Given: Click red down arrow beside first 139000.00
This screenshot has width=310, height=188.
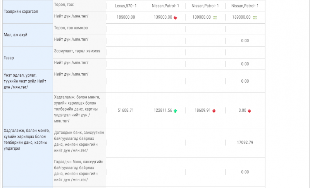Looking at the screenshot, I should coord(176,17).
